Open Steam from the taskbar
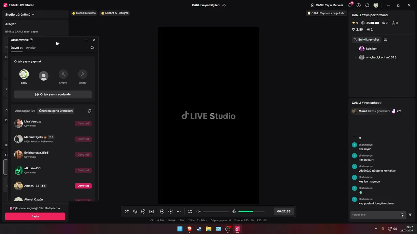Screen dimensions: 417x234 199,229
